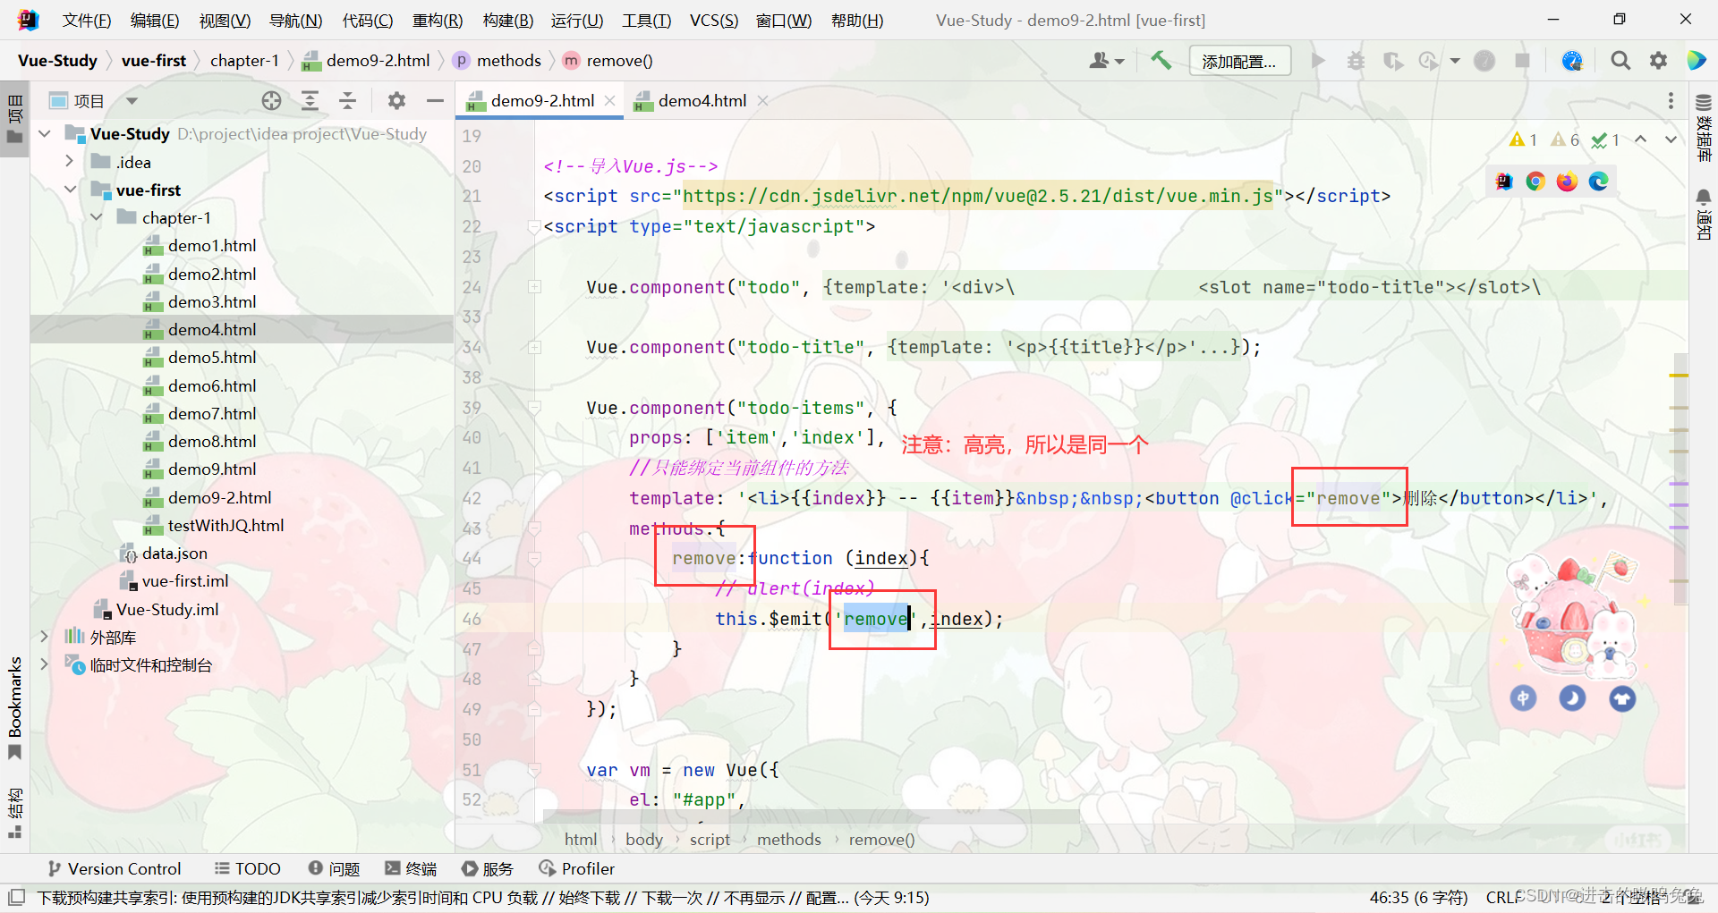The width and height of the screenshot is (1718, 913).
Task: Expand the 外部库 node
Action: coord(44,637)
